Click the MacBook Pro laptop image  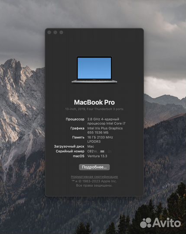pos(94,69)
